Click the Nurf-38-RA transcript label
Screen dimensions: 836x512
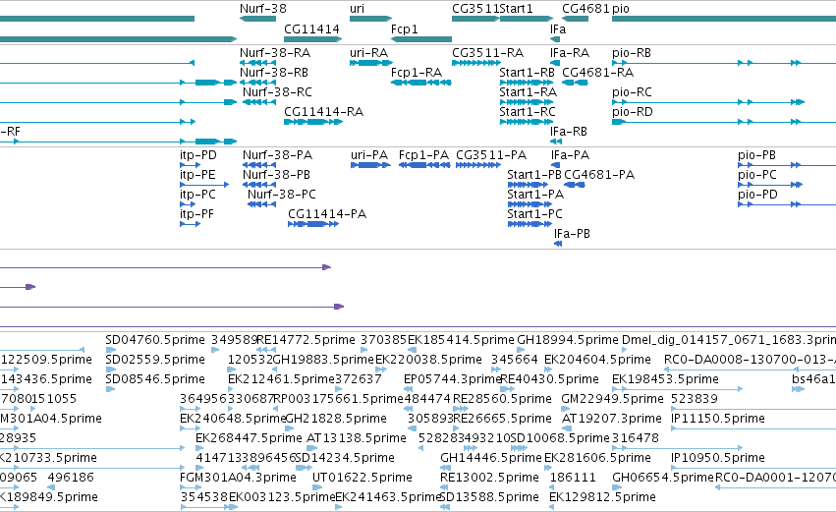[x=275, y=53]
